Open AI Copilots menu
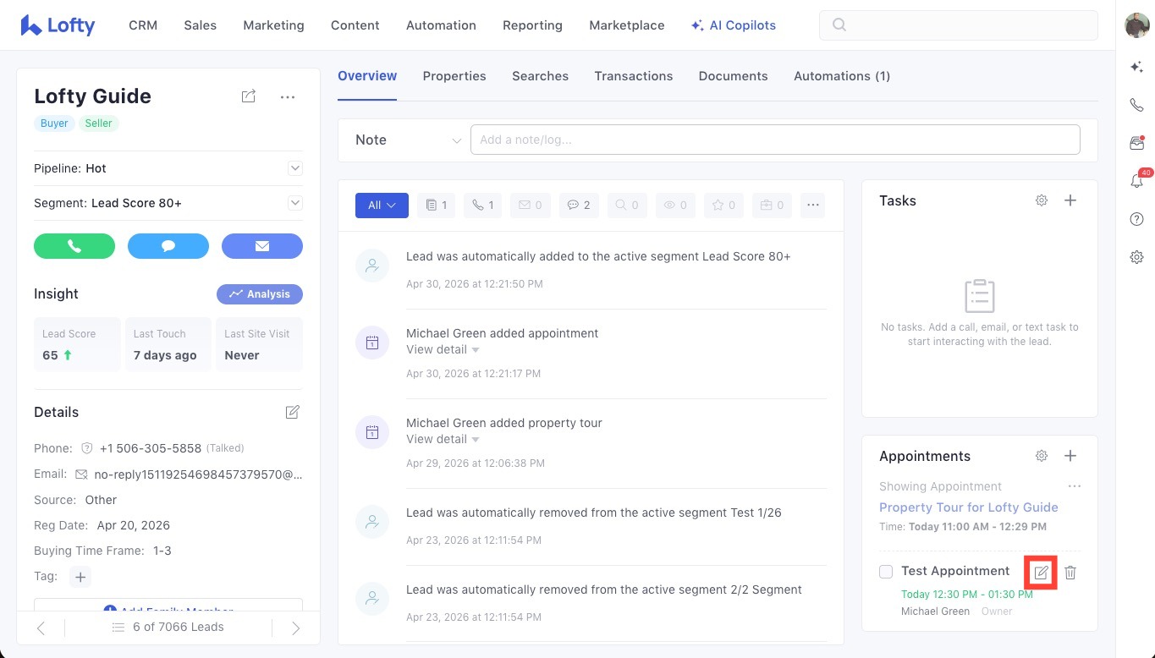The height and width of the screenshot is (658, 1155). pos(733,25)
